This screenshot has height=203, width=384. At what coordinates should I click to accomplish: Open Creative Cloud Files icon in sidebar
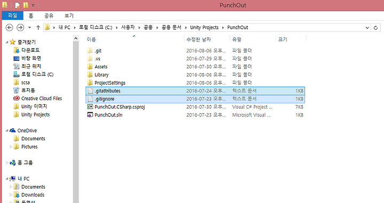click(16, 98)
